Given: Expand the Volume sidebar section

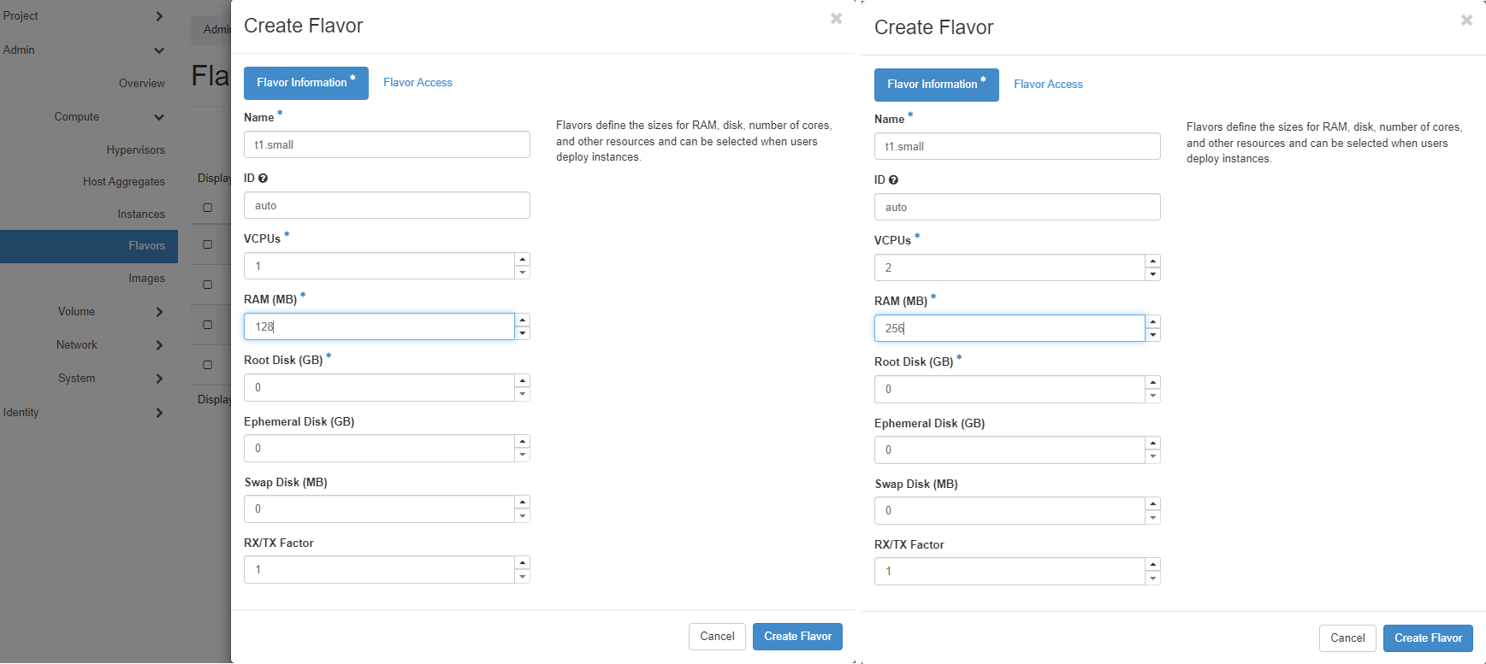Looking at the screenshot, I should (x=159, y=312).
